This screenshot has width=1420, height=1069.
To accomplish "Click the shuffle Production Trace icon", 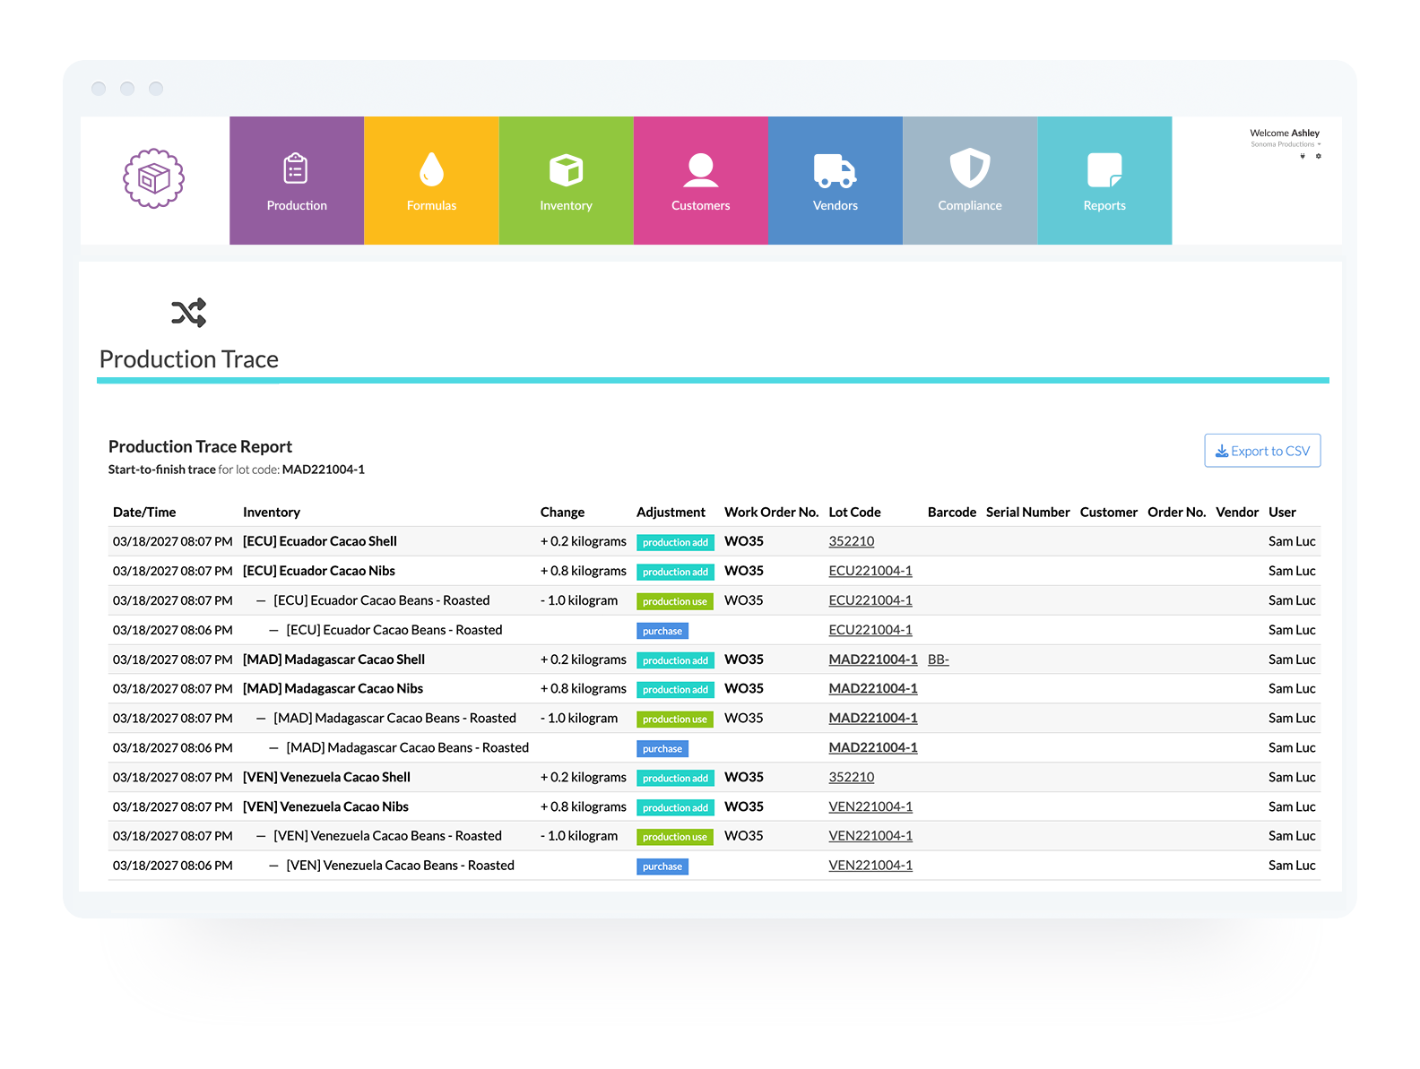I will pos(189,313).
